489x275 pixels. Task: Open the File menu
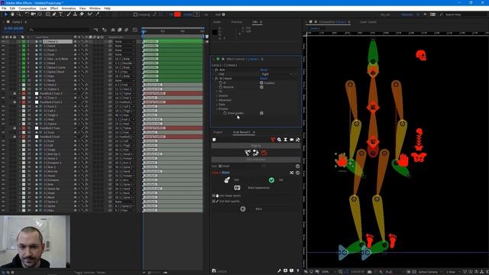point(4,8)
